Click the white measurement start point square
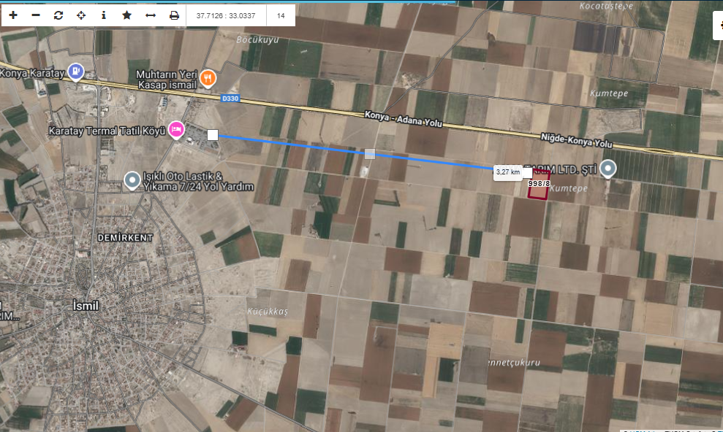Viewport: 723px width, 432px height. 213,135
